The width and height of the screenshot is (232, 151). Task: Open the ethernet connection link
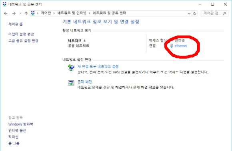(x=181, y=46)
